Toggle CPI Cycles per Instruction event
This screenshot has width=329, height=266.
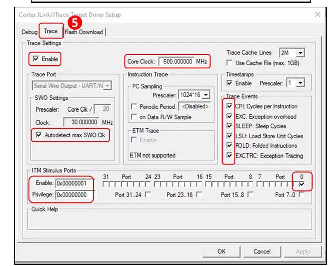pos(229,106)
